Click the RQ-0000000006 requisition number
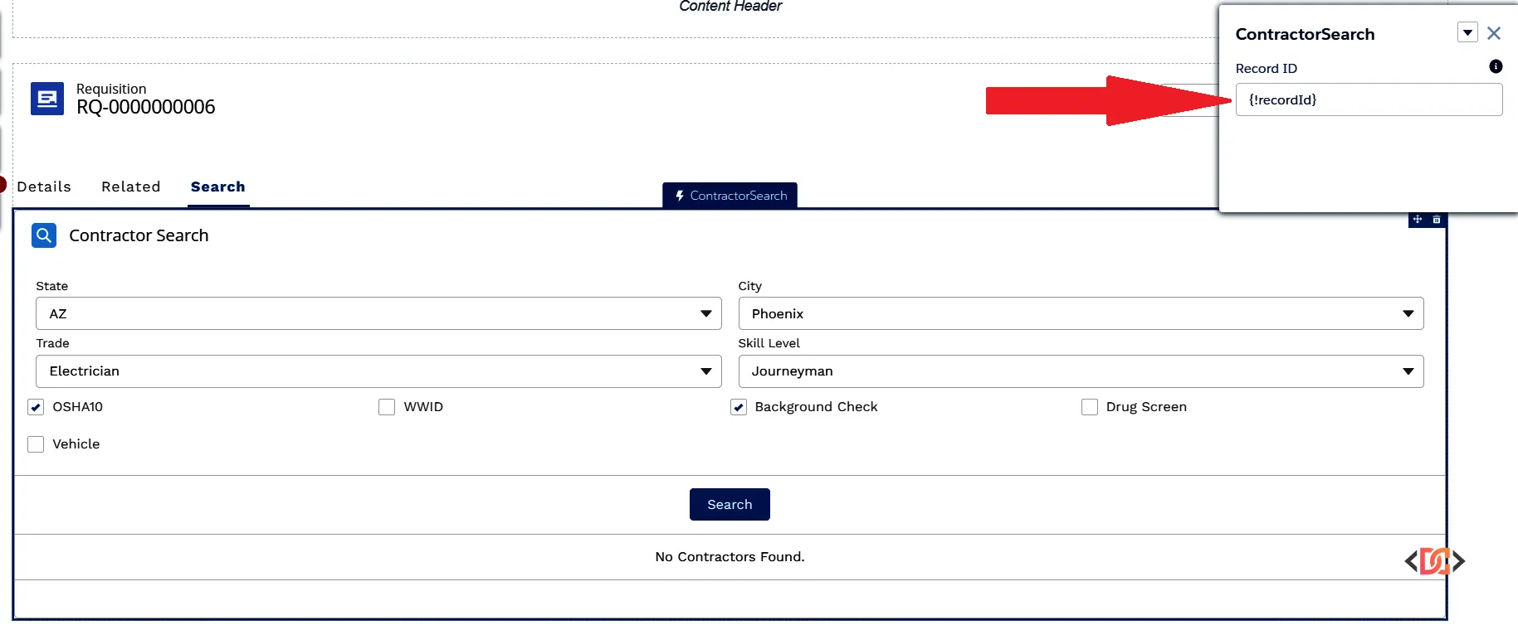Viewport: 1518px width, 630px height. 146,107
